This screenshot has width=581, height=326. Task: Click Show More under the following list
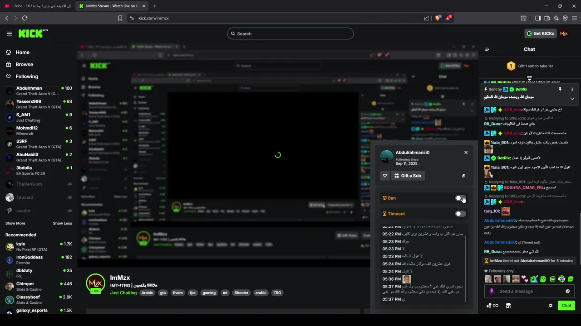click(x=15, y=223)
